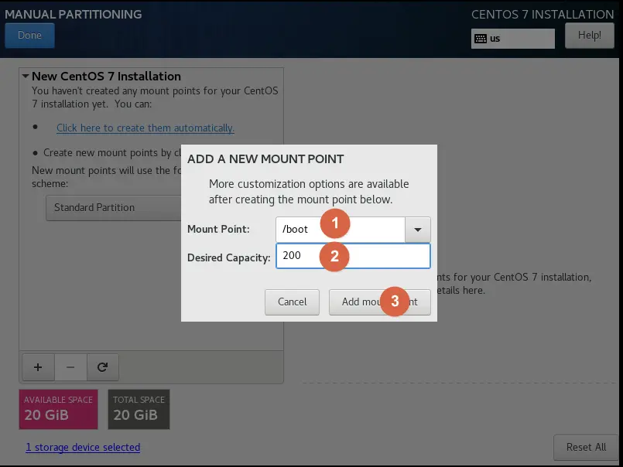The height and width of the screenshot is (467, 623).
Task: Click the Add mount point button
Action: point(379,302)
